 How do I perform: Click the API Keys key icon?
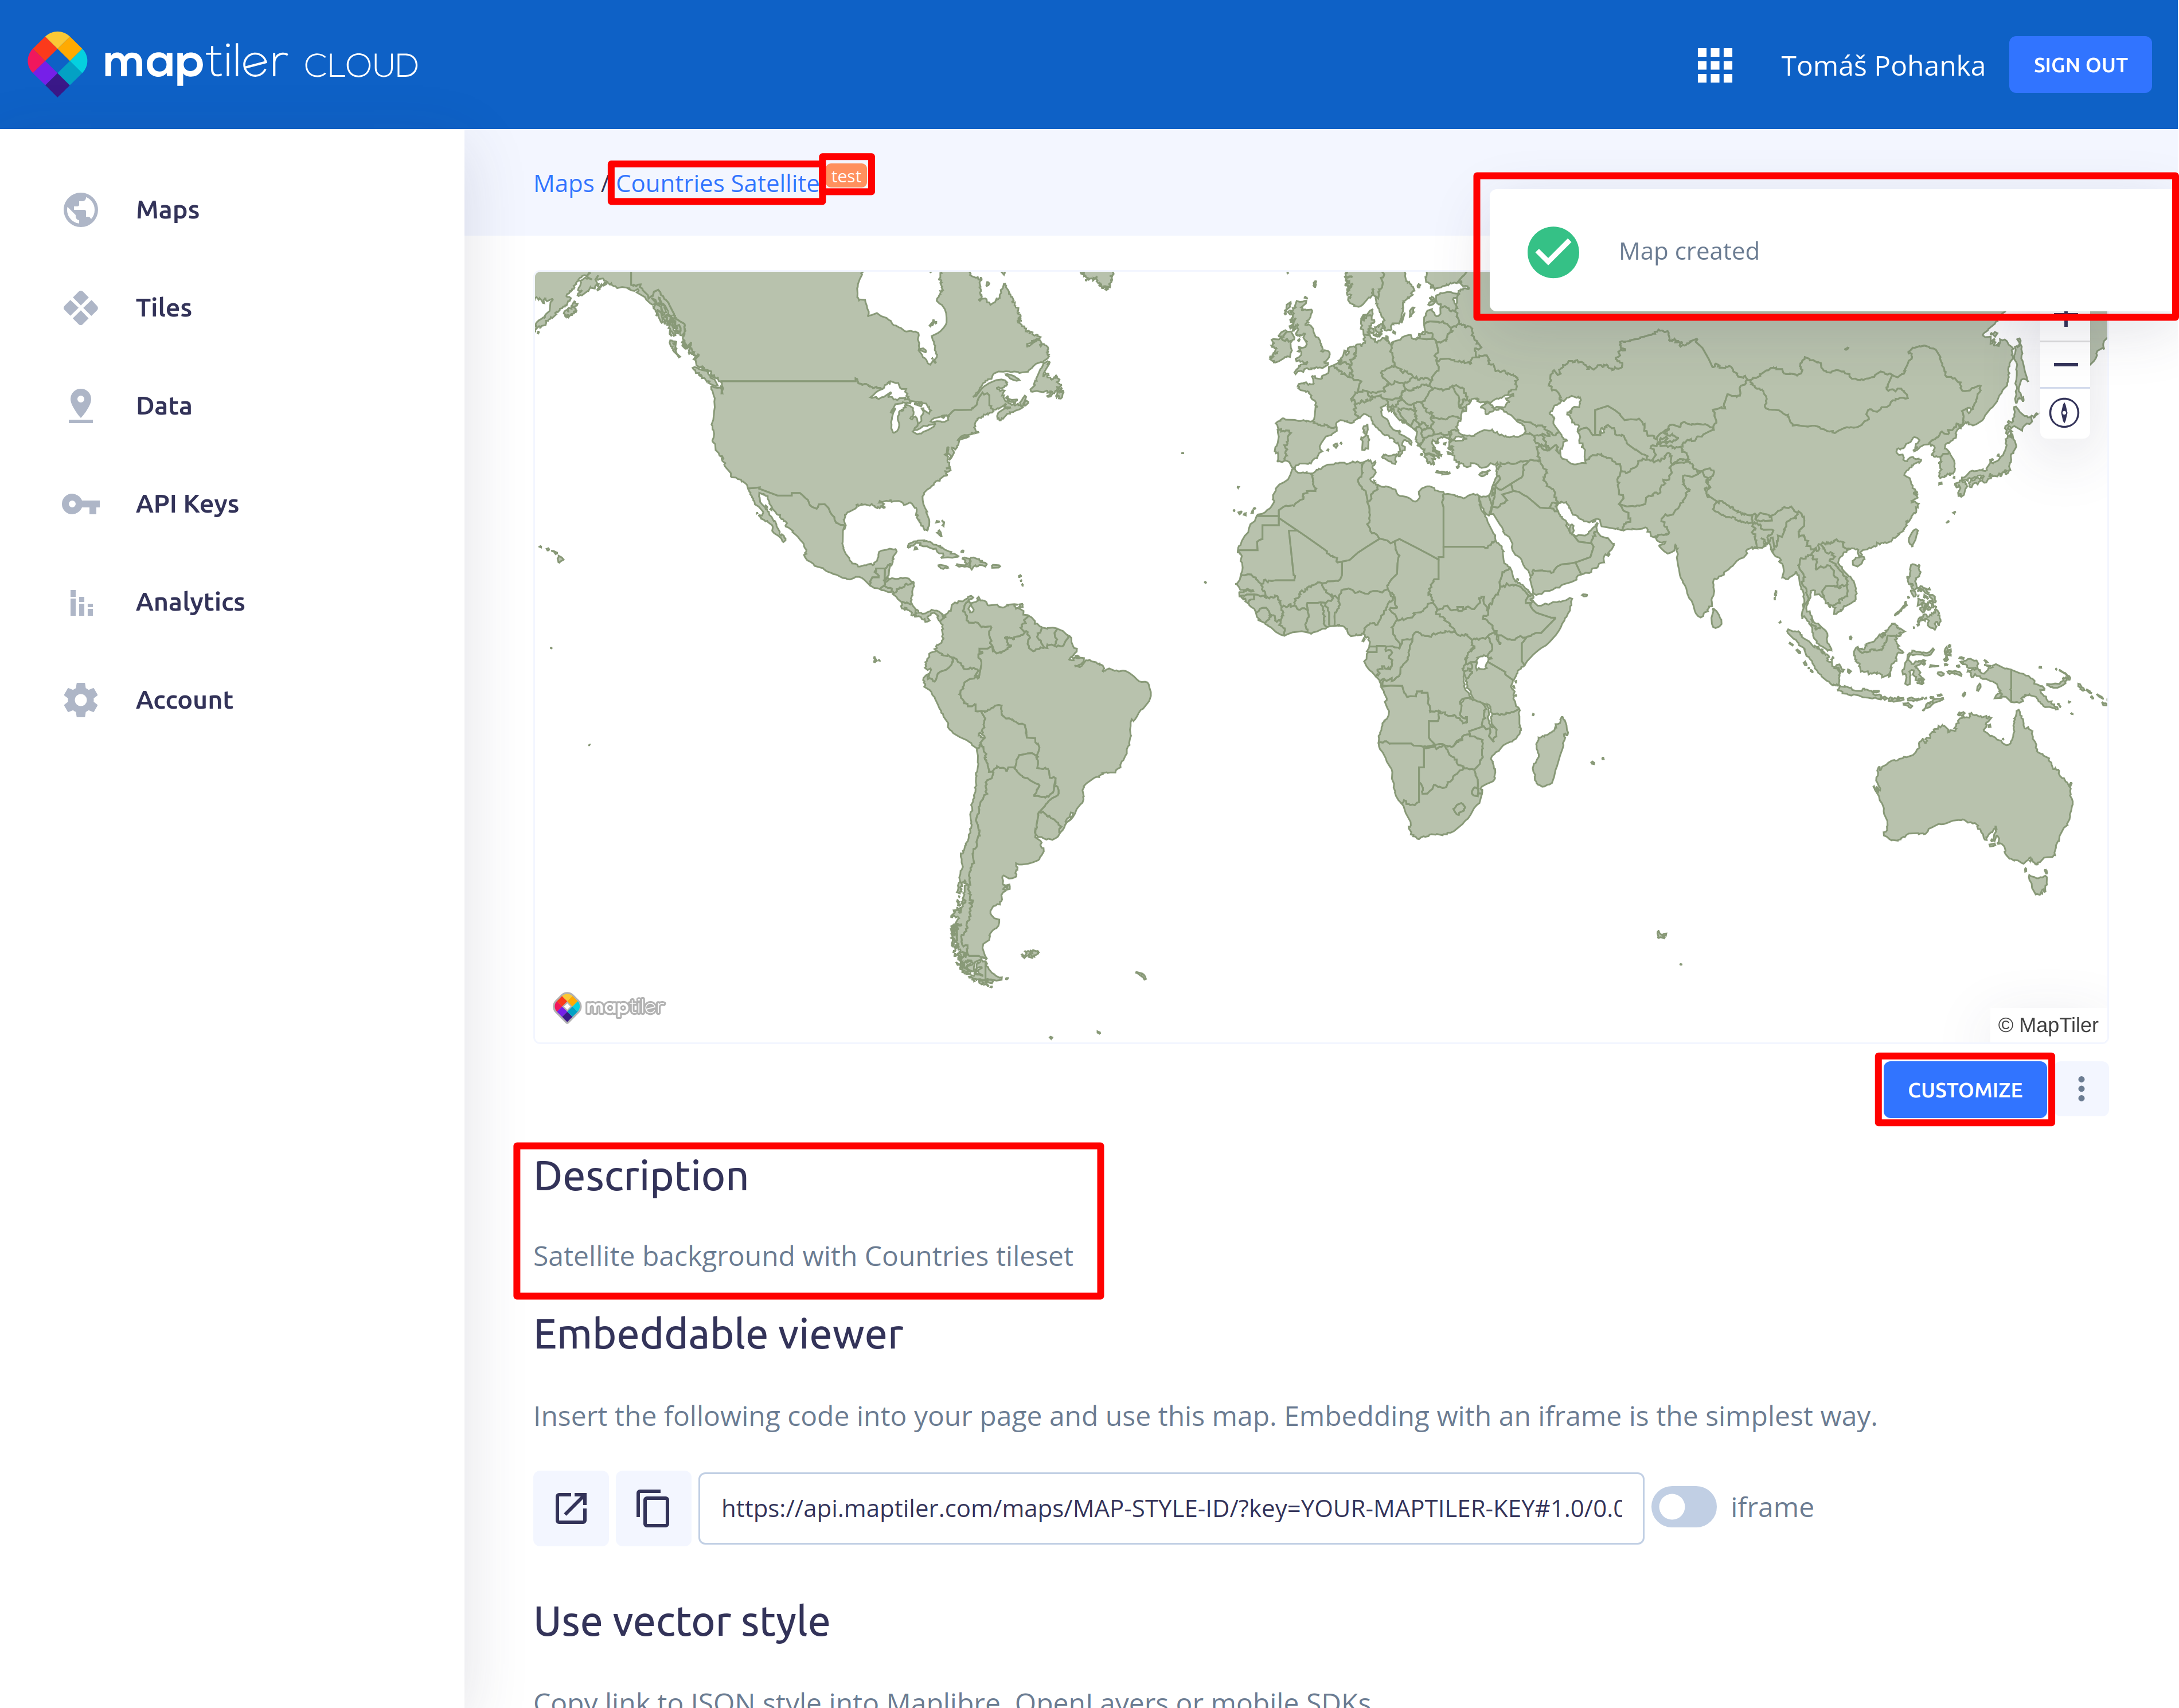point(80,504)
